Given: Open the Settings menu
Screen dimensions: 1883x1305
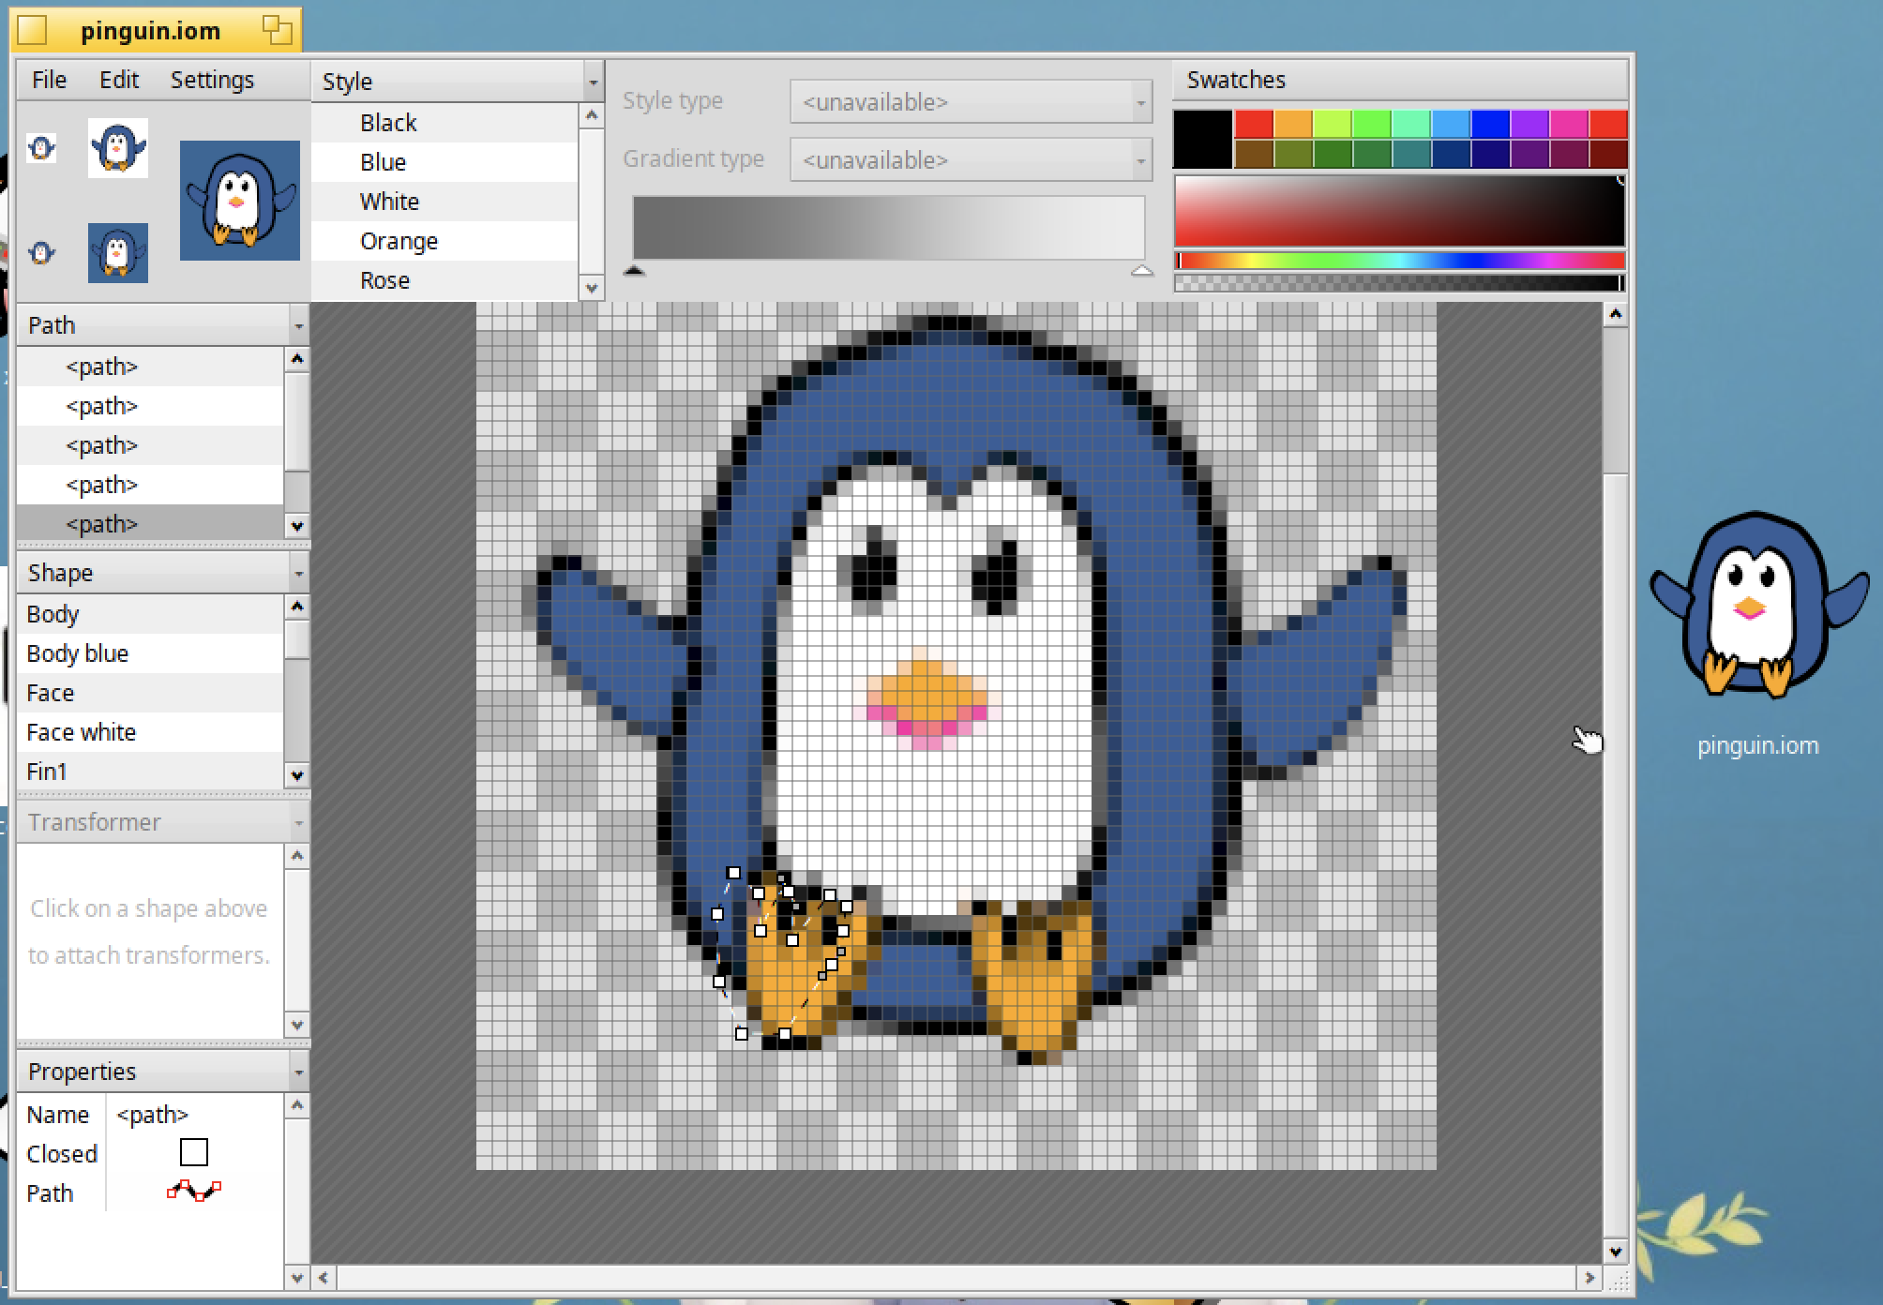Looking at the screenshot, I should pyautogui.click(x=212, y=80).
